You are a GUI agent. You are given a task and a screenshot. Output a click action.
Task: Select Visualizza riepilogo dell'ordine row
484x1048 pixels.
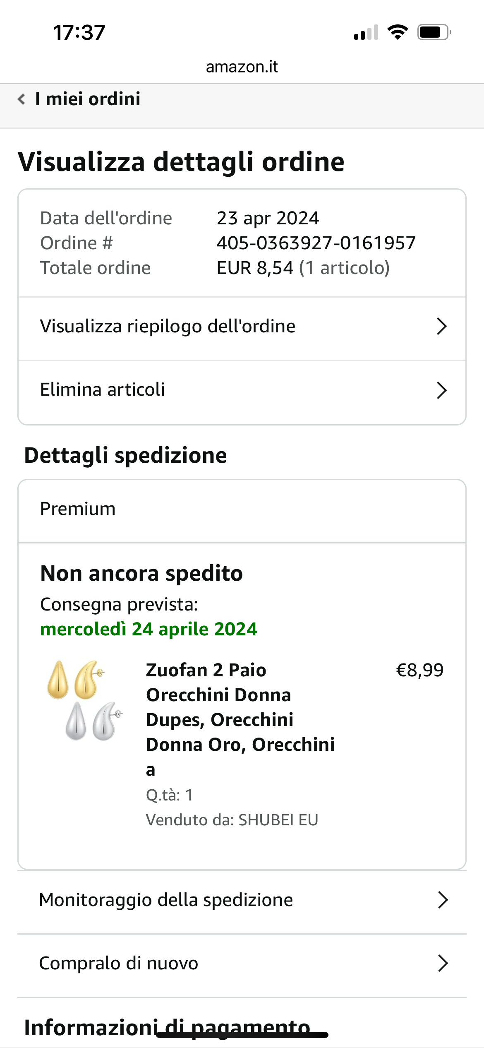pyautogui.click(x=168, y=327)
